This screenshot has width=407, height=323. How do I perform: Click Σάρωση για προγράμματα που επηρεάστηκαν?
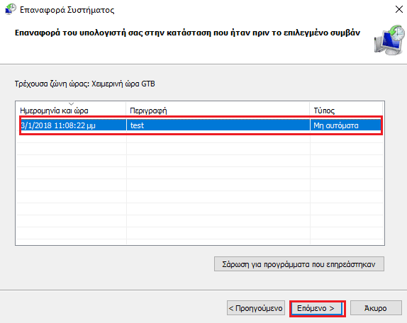coord(299,264)
